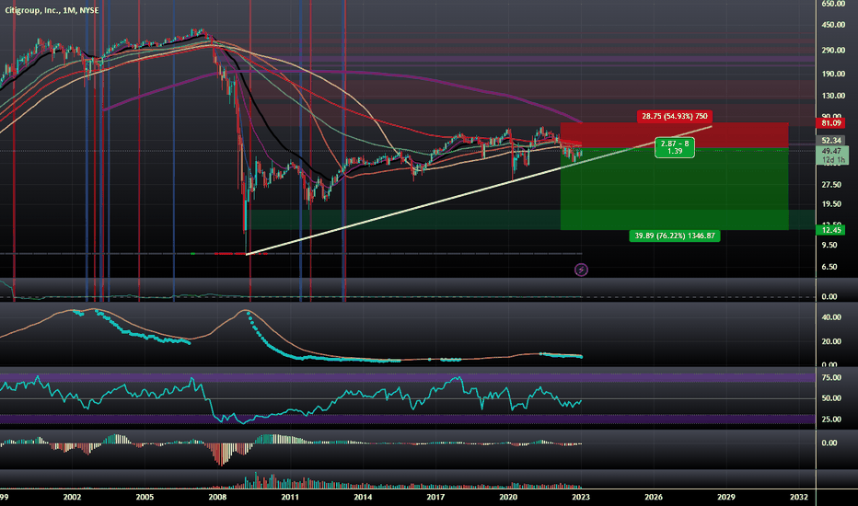Click year 2002 on the time axis
Image resolution: width=858 pixels, height=506 pixels.
point(72,497)
